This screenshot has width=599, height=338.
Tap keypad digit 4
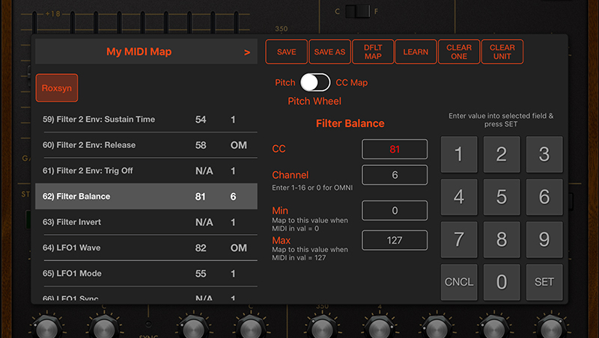[459, 197]
